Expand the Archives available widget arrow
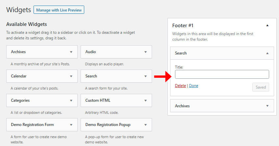279x146 pixels. tap(71, 52)
